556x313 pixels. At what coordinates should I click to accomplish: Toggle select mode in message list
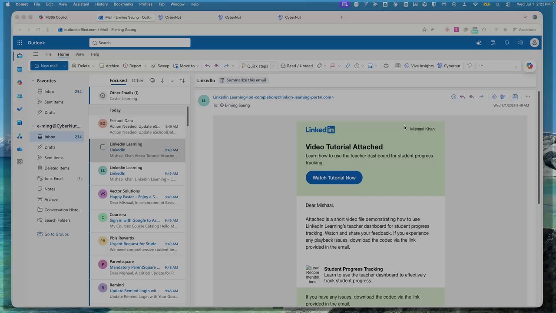point(152,80)
